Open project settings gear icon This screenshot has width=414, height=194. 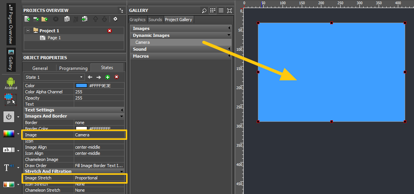point(115,19)
